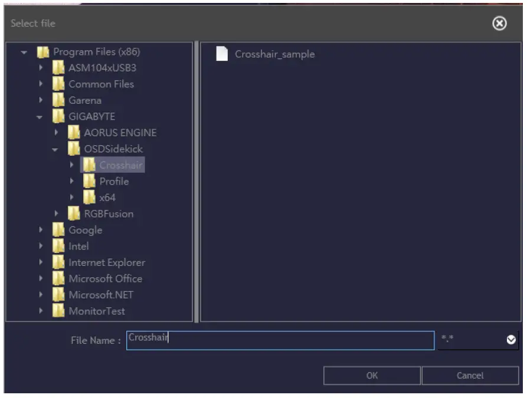The width and height of the screenshot is (527, 398).
Task: Click the Internet Explorer folder icon
Action: (x=58, y=262)
